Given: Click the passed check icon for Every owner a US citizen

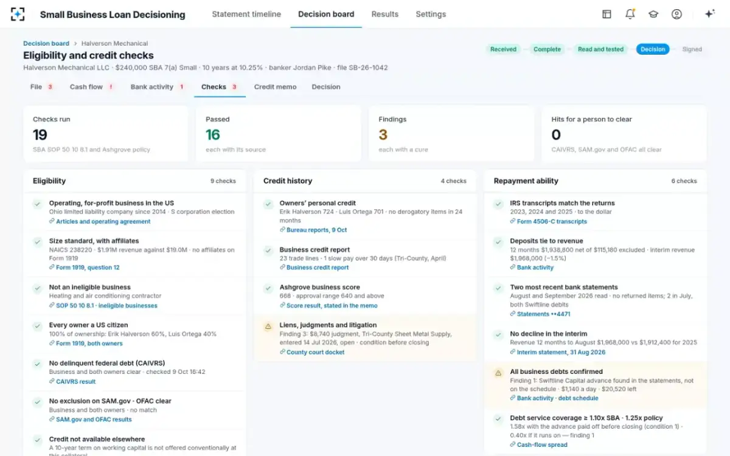Looking at the screenshot, I should [x=38, y=326].
